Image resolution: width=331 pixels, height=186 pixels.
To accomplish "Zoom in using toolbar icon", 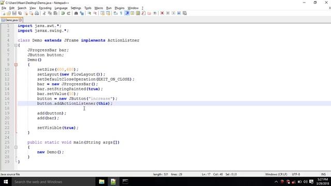I will 89,13.
